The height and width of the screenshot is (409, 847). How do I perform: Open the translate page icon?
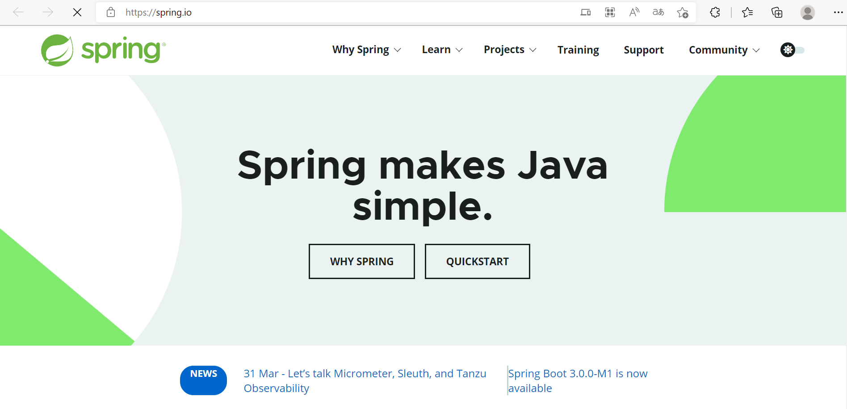(x=658, y=12)
